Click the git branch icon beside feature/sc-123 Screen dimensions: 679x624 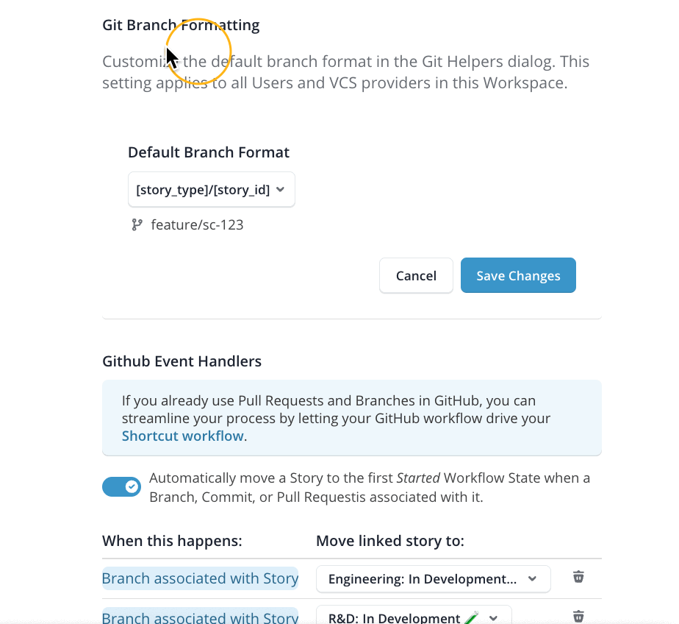[137, 225]
